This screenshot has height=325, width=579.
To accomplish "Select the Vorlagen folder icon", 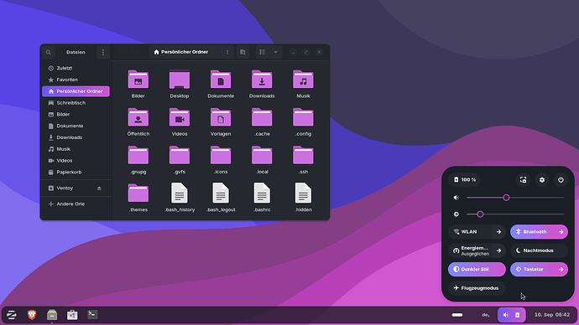I will click(221, 117).
